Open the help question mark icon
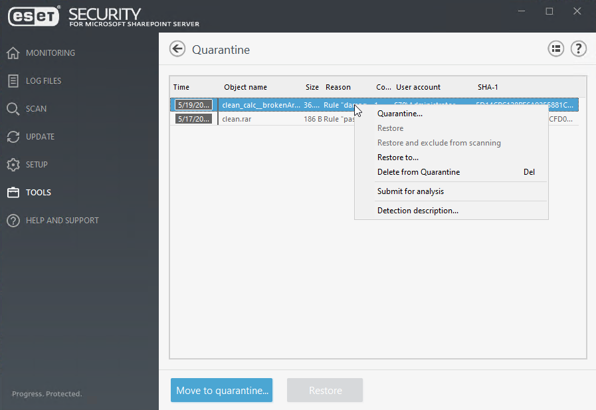Screen dimensions: 596x410 (578, 49)
